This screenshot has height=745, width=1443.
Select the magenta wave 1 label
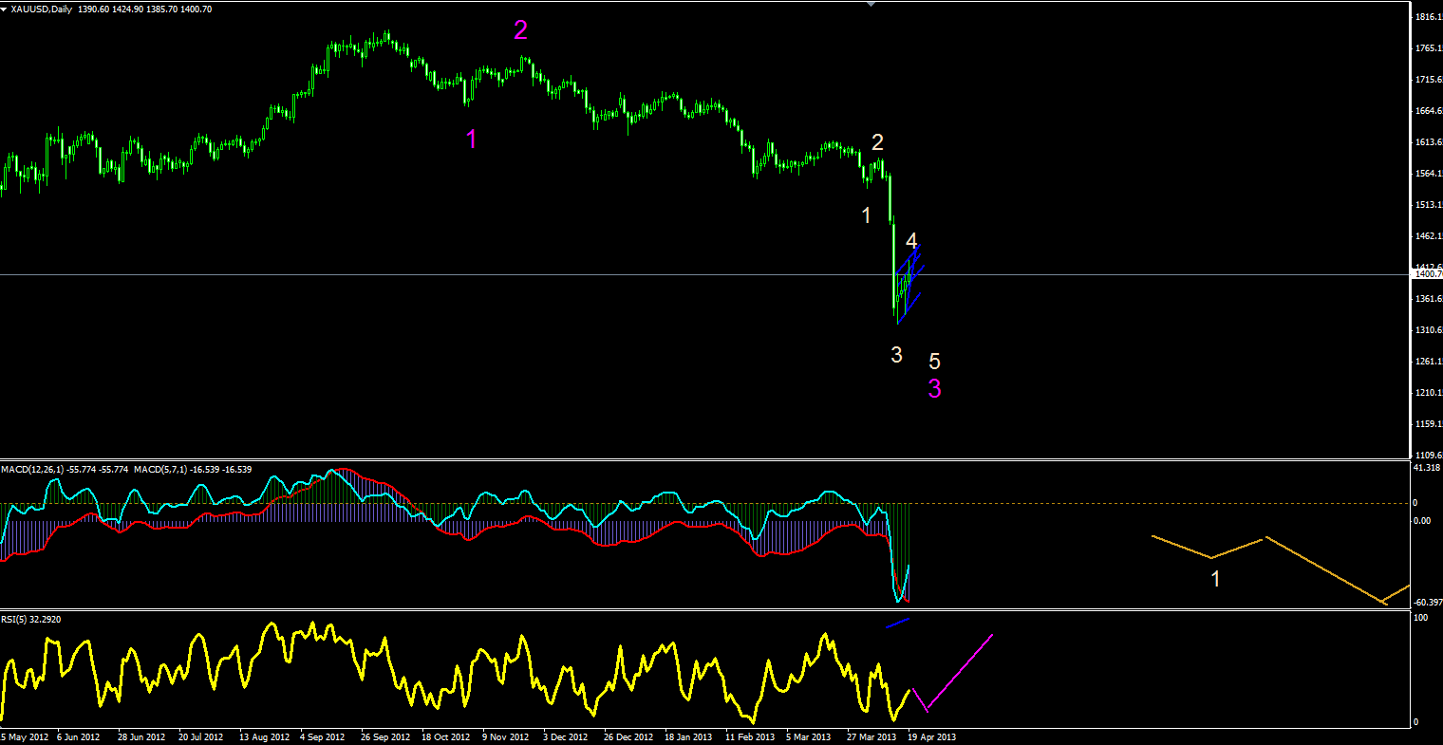click(472, 140)
